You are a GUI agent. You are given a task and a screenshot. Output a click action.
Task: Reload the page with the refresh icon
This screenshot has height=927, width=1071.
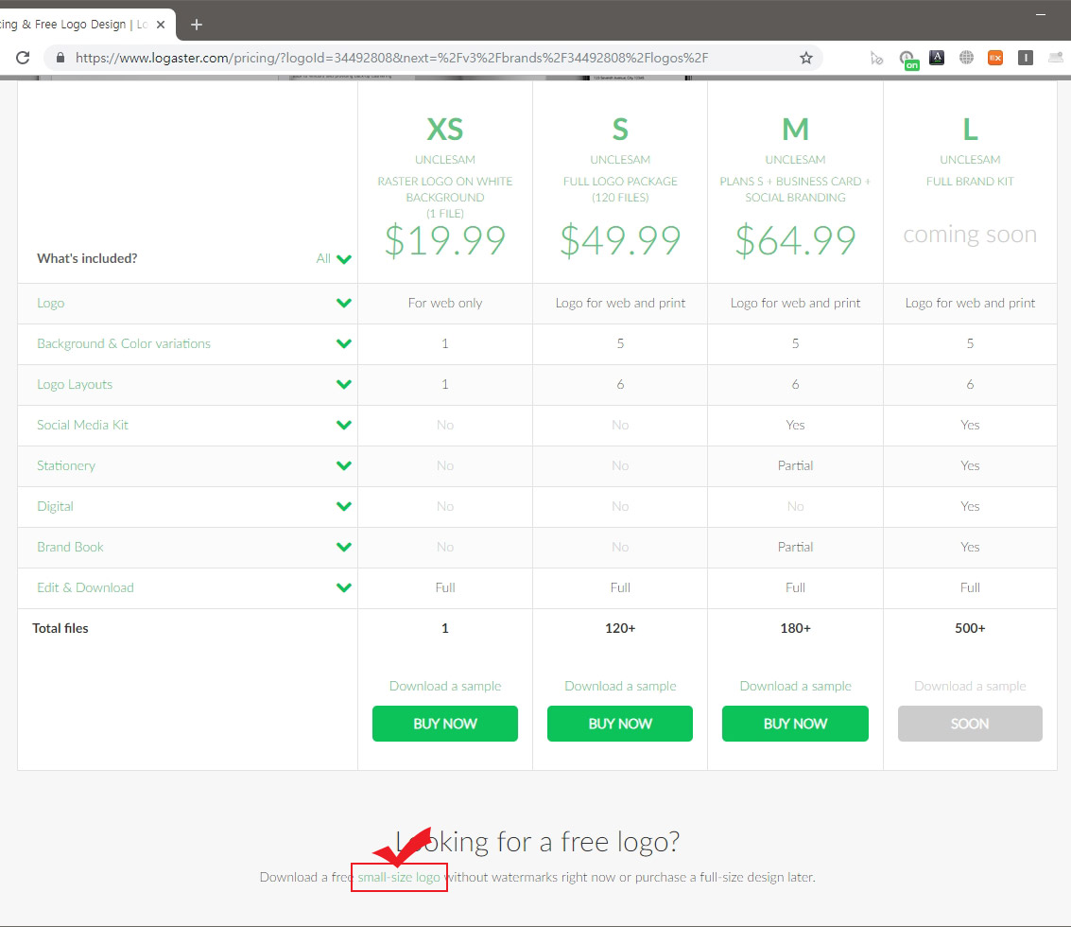point(23,58)
